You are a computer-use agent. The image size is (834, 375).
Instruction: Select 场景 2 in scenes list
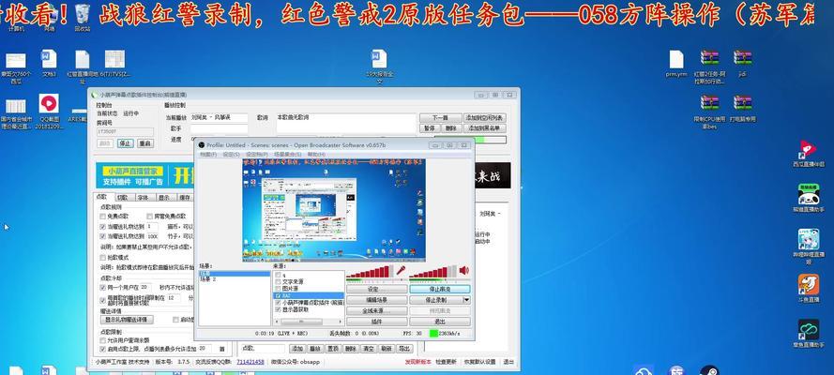click(207, 279)
